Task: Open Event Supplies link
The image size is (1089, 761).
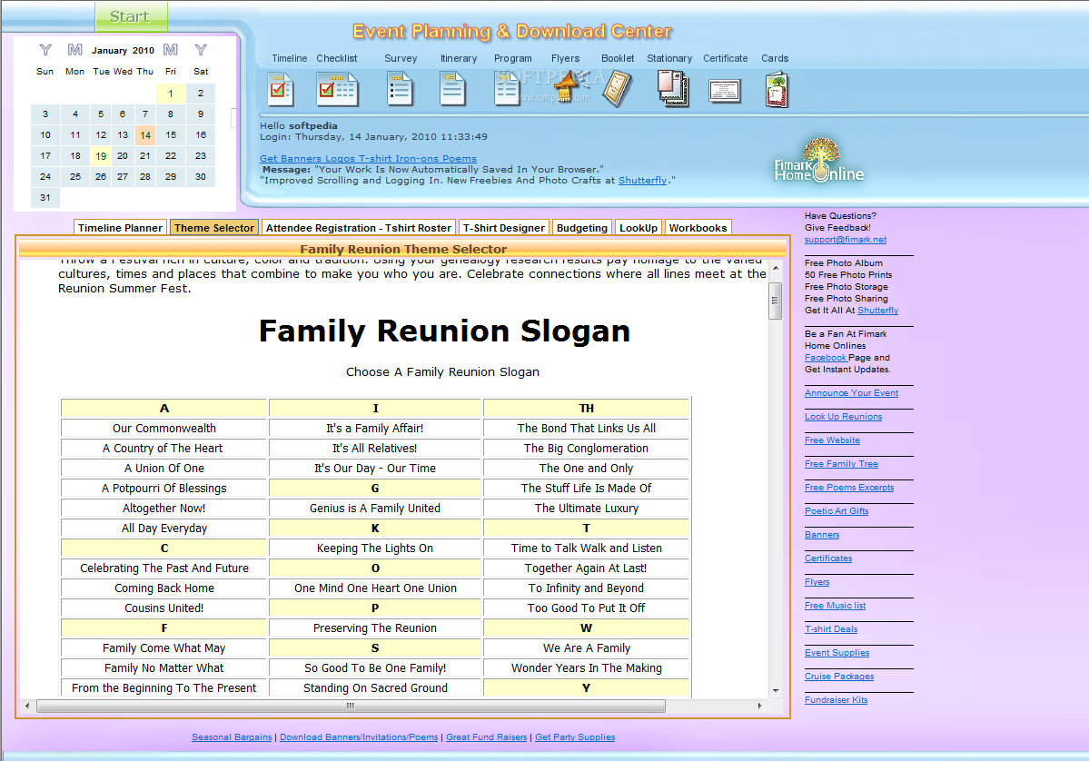Action: [837, 653]
